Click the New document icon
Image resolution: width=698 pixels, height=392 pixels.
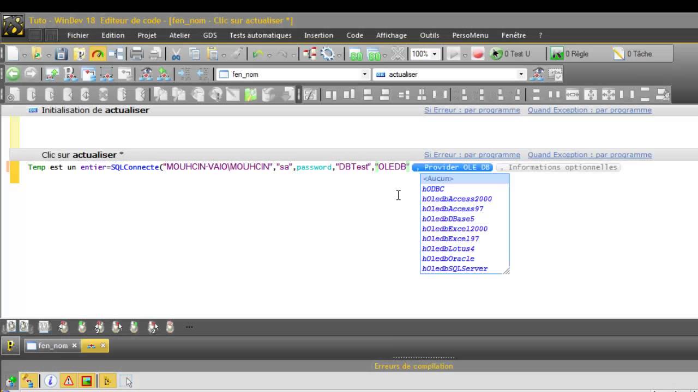point(13,53)
